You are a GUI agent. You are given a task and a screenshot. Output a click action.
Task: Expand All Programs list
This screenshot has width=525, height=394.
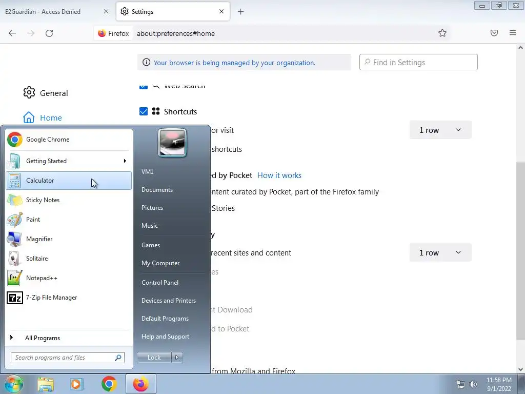(x=69, y=338)
